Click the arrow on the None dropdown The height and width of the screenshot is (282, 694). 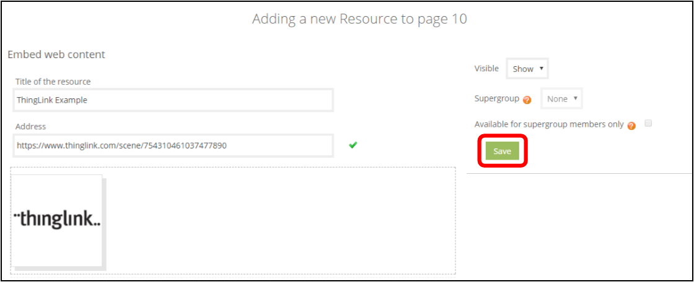(576, 98)
